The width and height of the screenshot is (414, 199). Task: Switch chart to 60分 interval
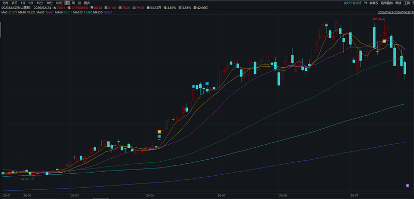(x=59, y=3)
